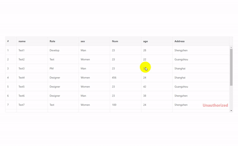Select the Test1 name cell
This screenshot has height=146, width=238.
click(21, 50)
